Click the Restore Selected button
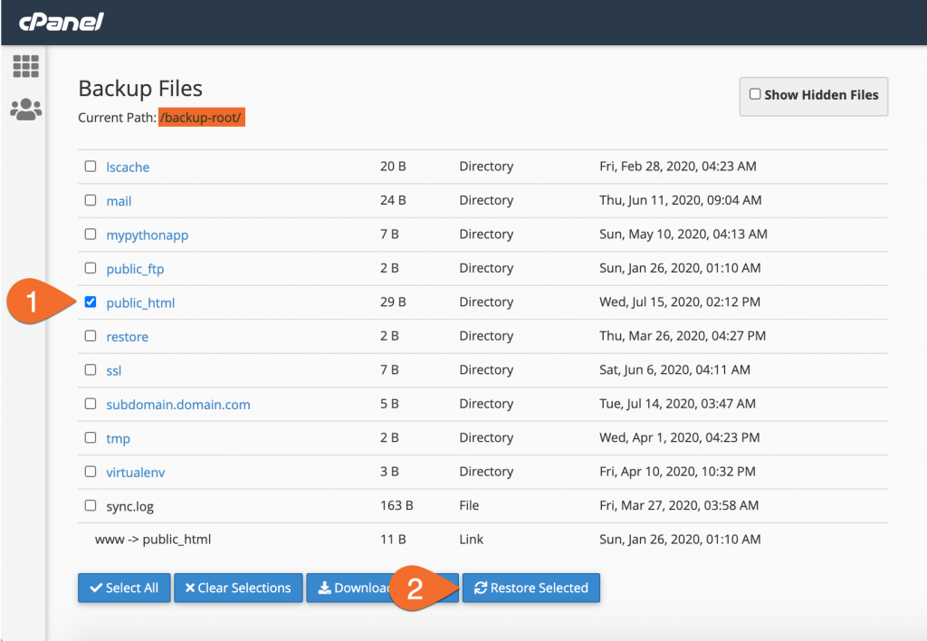 coord(530,588)
